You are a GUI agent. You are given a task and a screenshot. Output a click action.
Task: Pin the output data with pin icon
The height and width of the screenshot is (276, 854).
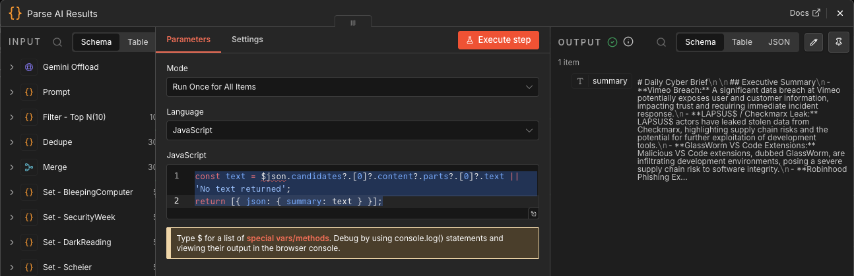[839, 42]
